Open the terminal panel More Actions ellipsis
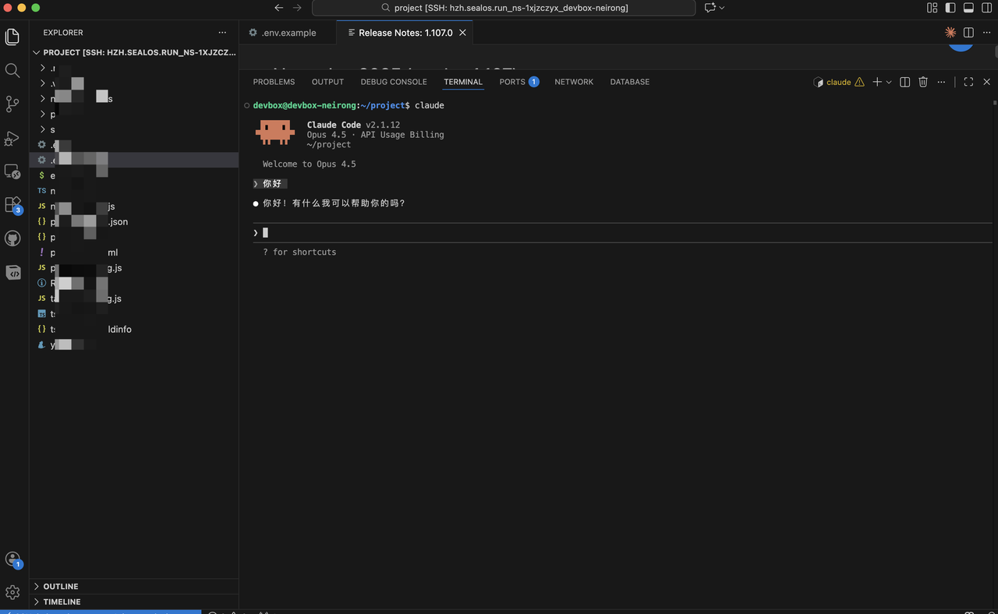Viewport: 998px width, 614px height. click(x=941, y=82)
